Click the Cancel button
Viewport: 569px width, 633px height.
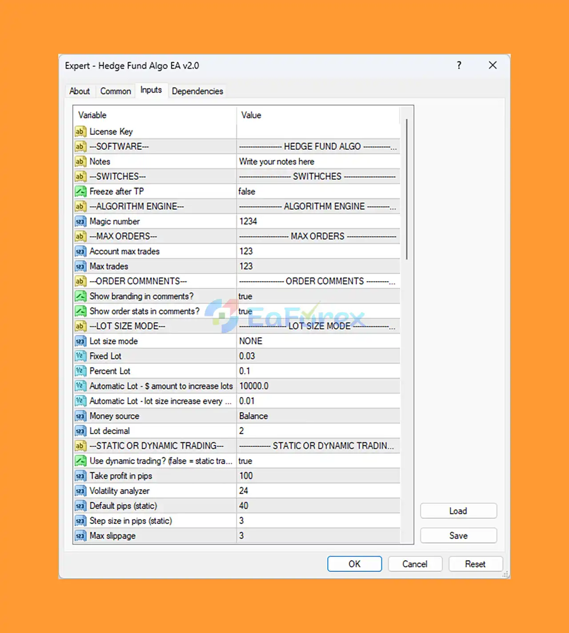(415, 564)
